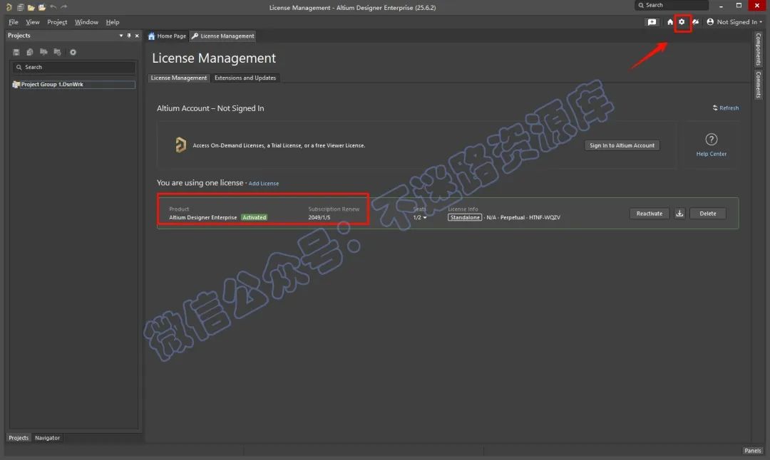Pin the Projects panel

[x=129, y=36]
